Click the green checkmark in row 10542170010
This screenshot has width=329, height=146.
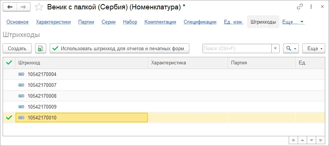(x=9, y=118)
